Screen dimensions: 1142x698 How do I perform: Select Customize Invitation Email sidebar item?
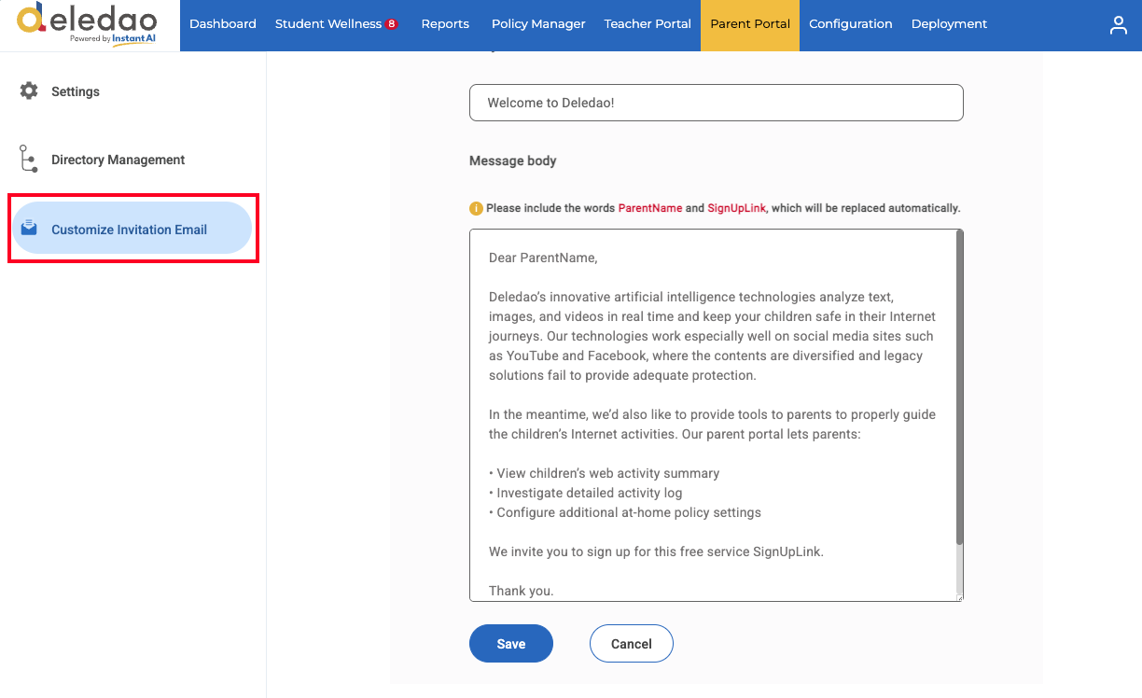point(132,229)
